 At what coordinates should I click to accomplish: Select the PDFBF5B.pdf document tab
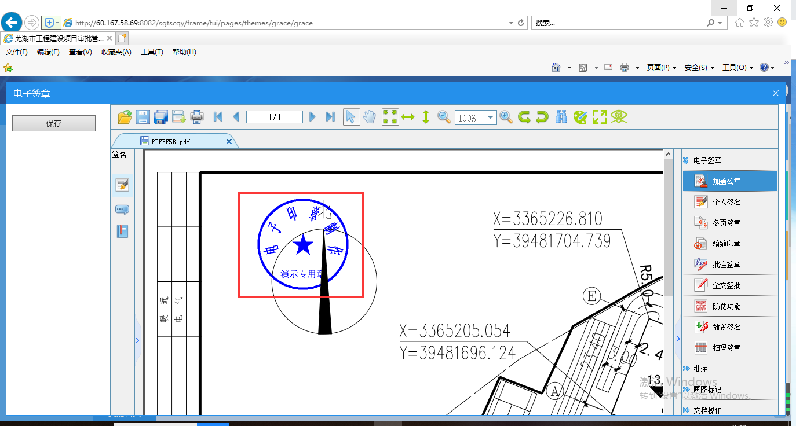click(171, 141)
